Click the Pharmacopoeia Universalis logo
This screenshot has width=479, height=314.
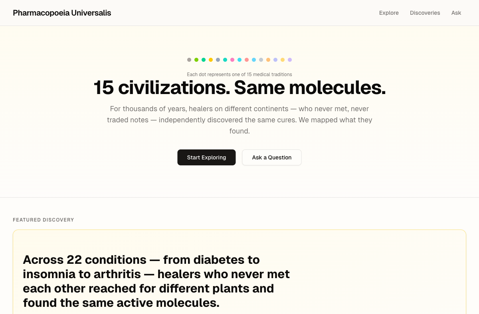[x=62, y=13]
